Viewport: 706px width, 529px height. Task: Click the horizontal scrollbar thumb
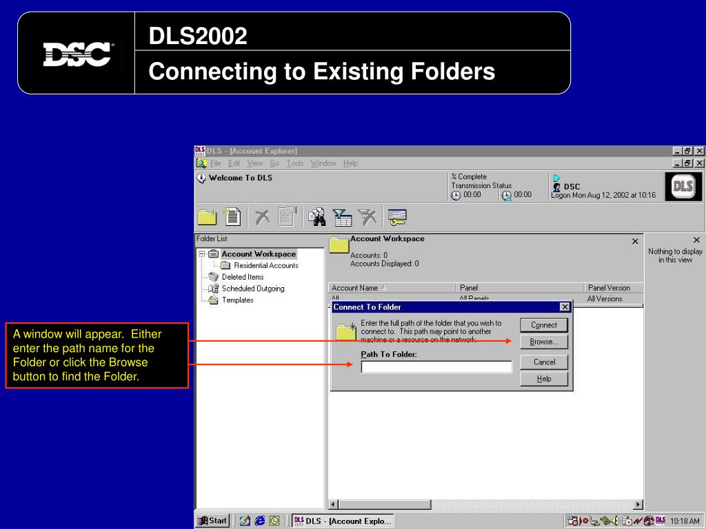(385, 505)
